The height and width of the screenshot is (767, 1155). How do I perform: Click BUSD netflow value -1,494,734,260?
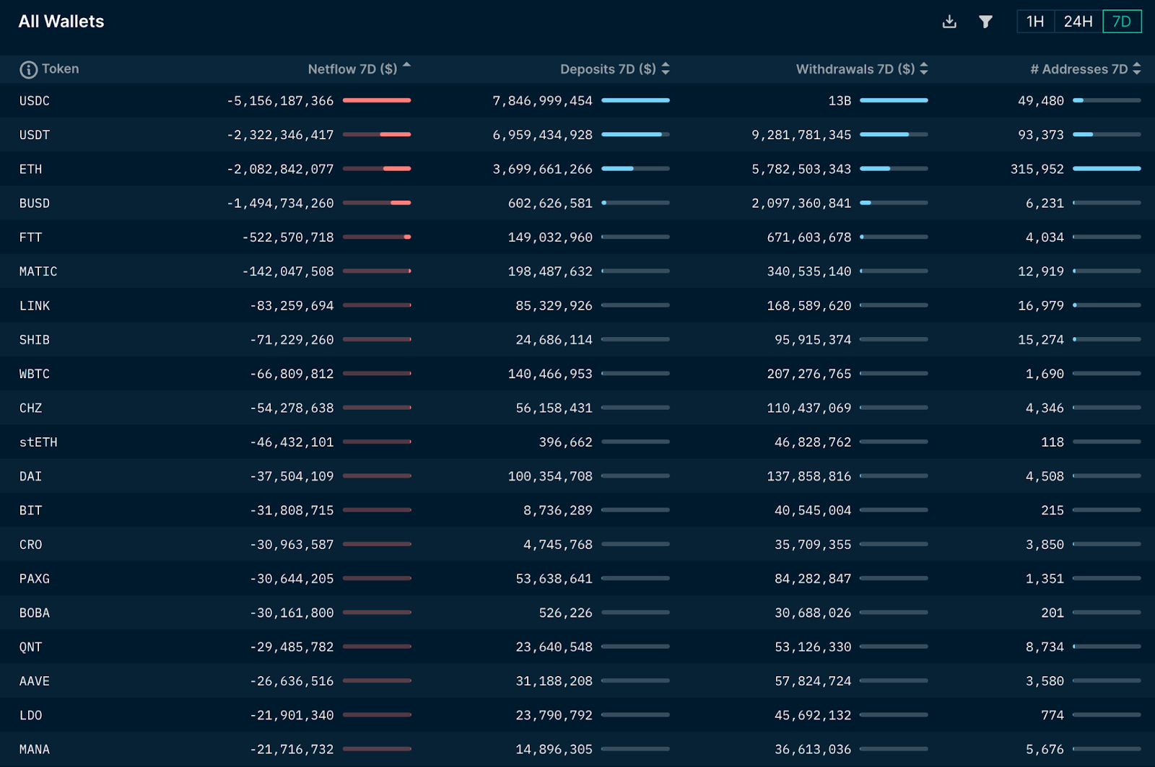tap(280, 203)
